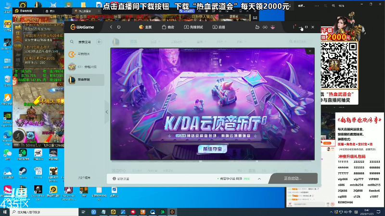Open the 商店 store tab
The image size is (385, 216).
pyautogui.click(x=168, y=27)
